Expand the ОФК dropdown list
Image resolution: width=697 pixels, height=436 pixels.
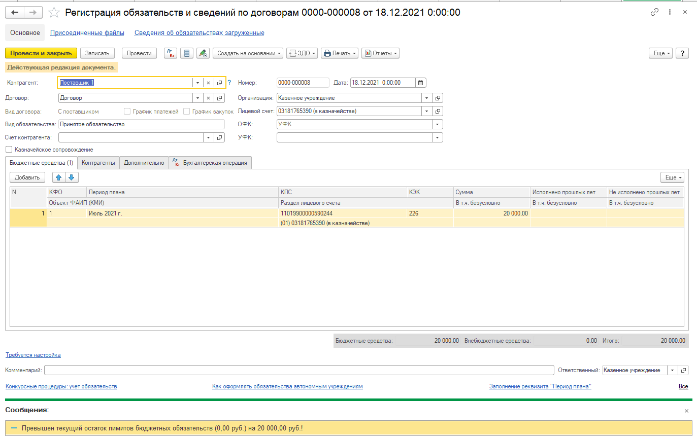437,124
